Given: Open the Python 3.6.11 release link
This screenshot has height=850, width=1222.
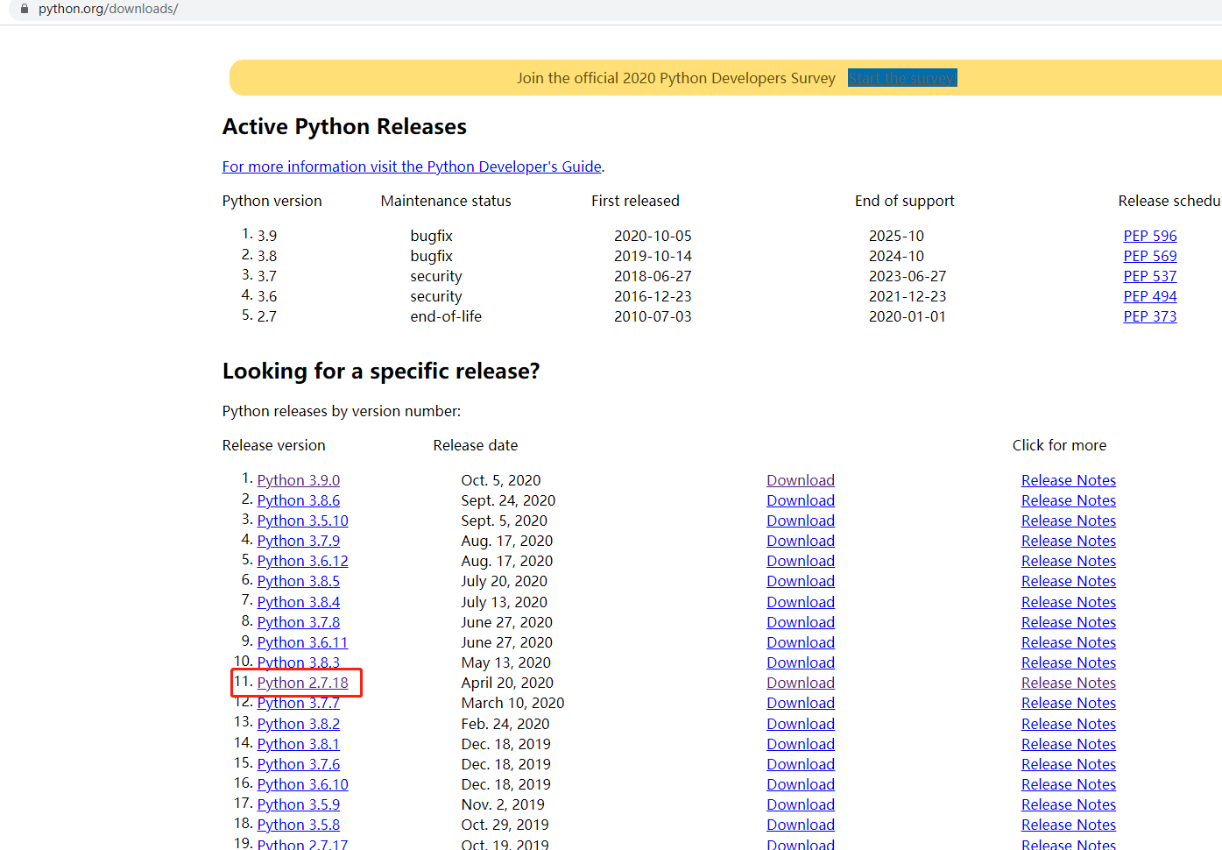Looking at the screenshot, I should click(303, 642).
